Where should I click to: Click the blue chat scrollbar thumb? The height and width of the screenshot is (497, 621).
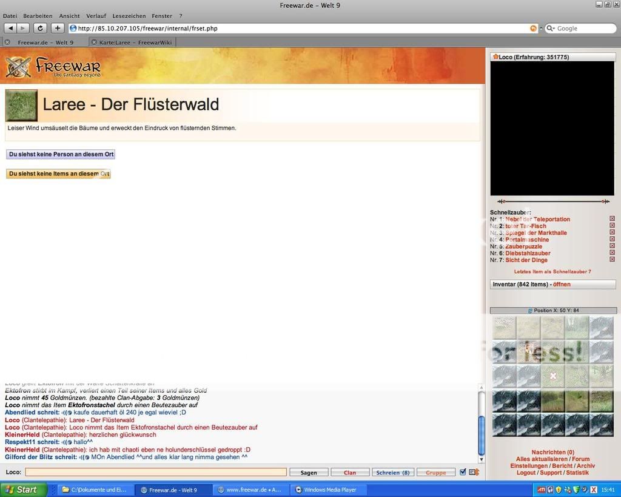(x=482, y=435)
